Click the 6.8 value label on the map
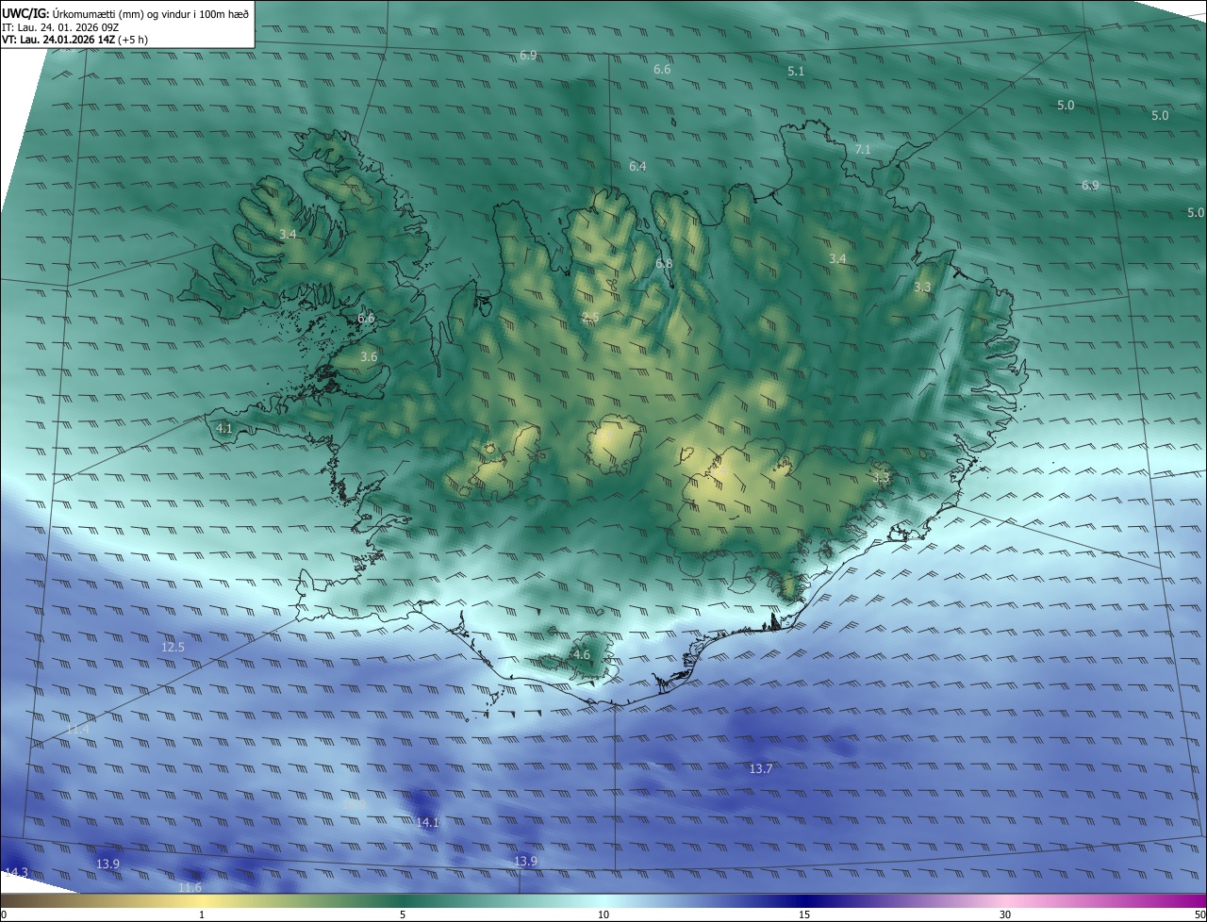1207x922 pixels. 664,263
